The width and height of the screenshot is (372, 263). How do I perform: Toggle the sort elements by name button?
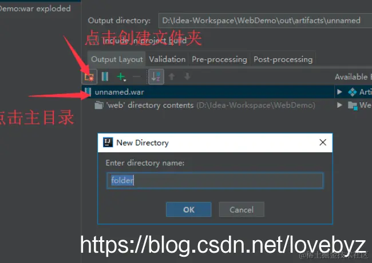coord(156,76)
